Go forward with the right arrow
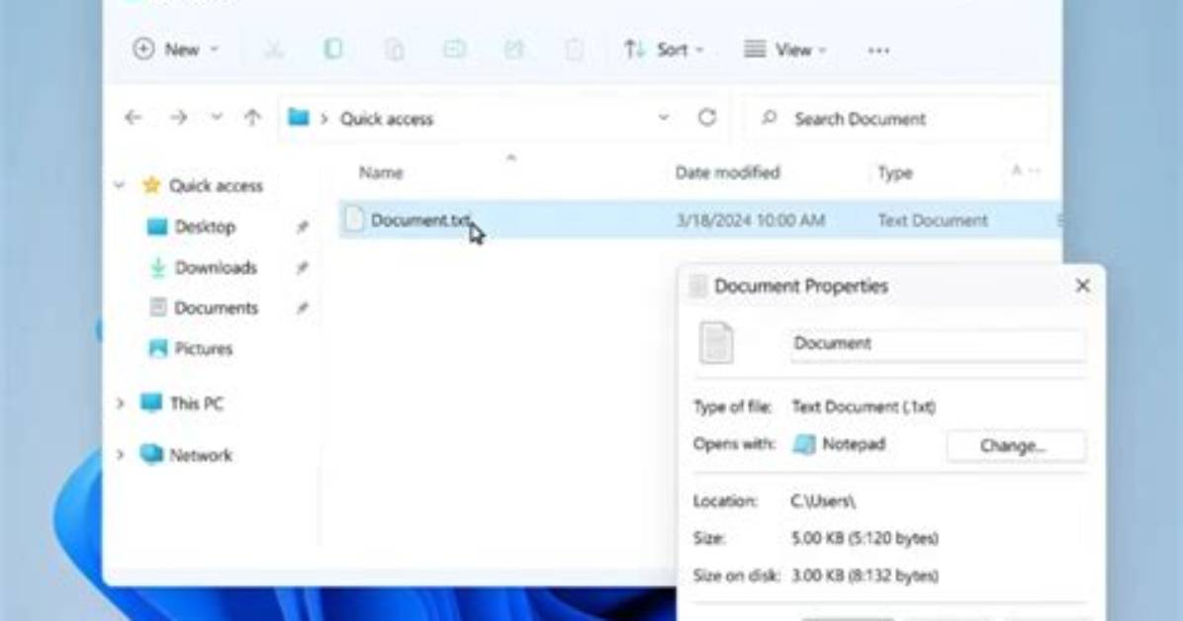The height and width of the screenshot is (621, 1183). point(179,118)
